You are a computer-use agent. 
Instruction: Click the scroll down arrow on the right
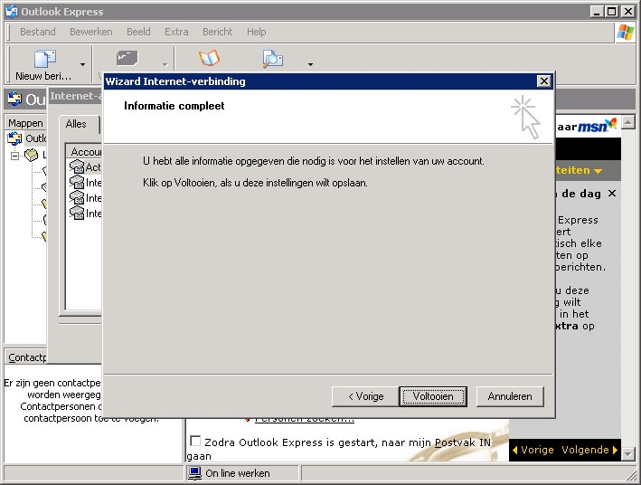627,454
